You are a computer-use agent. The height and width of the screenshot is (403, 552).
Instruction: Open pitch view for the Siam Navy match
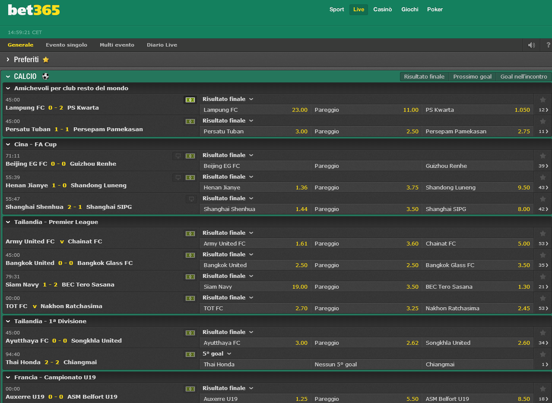[x=190, y=277]
